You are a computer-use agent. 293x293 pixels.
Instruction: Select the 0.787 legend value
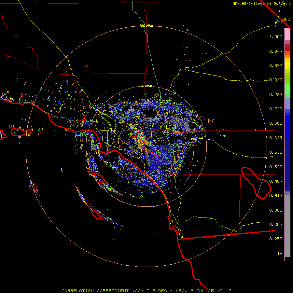coord(276,94)
